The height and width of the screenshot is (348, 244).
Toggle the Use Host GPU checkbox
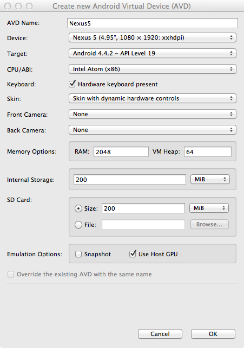(133, 254)
